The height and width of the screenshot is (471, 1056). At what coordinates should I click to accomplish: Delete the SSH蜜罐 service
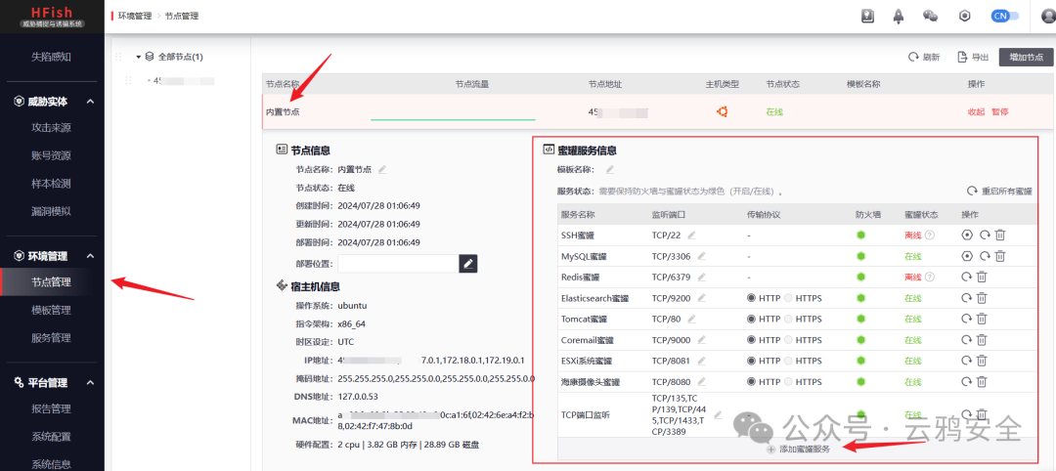tap(1001, 235)
